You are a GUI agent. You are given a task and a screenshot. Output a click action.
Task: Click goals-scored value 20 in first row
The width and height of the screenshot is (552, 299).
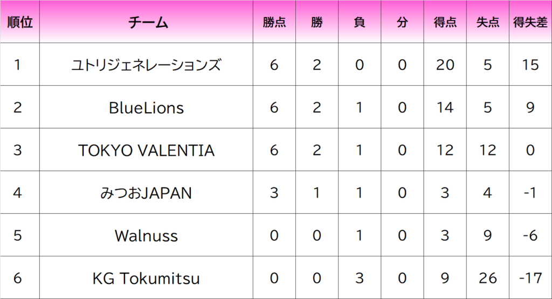click(x=445, y=65)
